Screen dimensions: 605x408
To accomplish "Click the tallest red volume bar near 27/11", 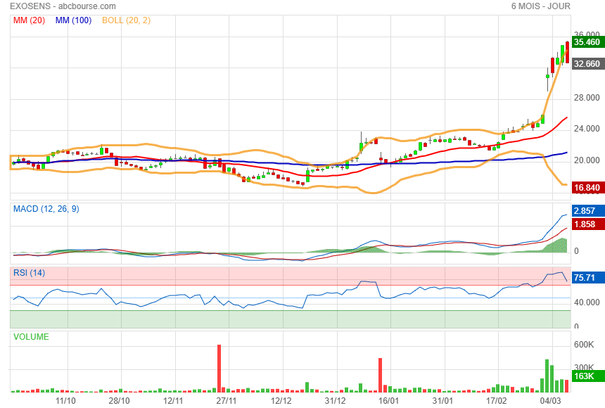I will click(219, 369).
